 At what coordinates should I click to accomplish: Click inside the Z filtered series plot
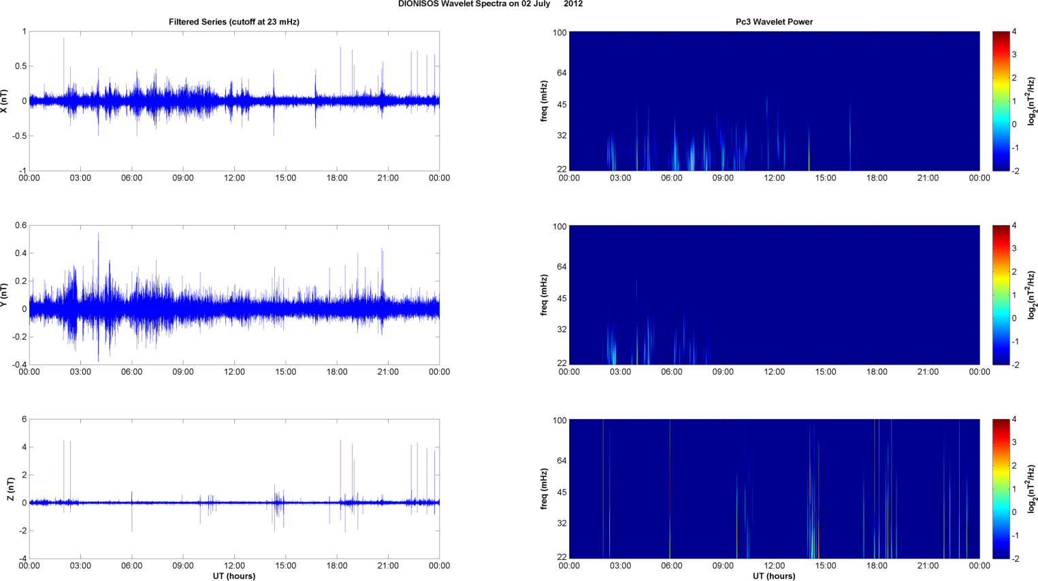click(x=234, y=489)
